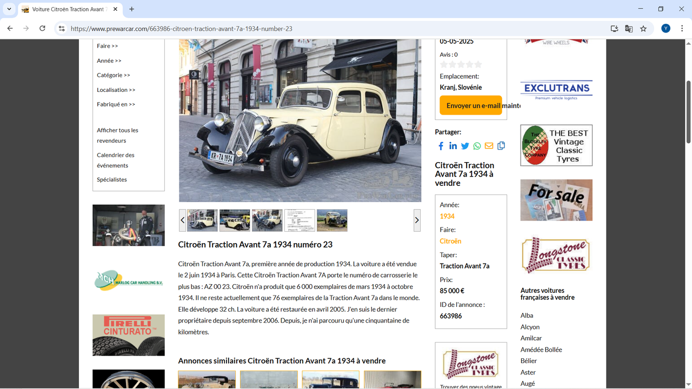
Task: Expand the Année >> filter
Action: [x=109, y=61]
